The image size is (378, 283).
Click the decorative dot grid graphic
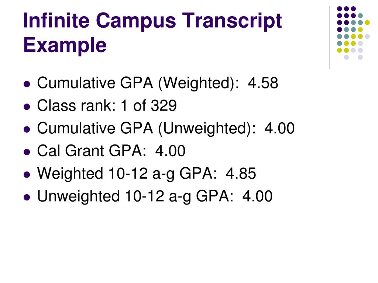pos(353,33)
